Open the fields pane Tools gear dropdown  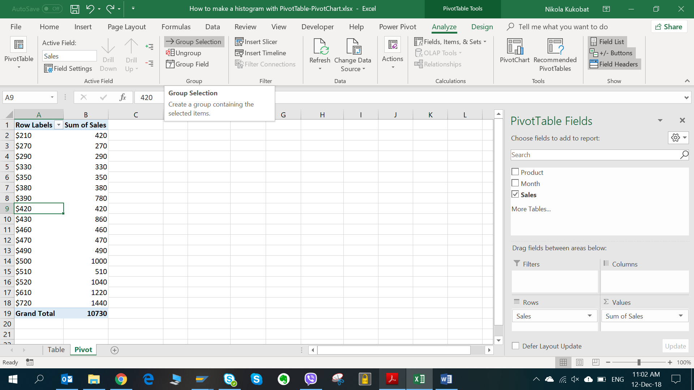click(x=678, y=138)
